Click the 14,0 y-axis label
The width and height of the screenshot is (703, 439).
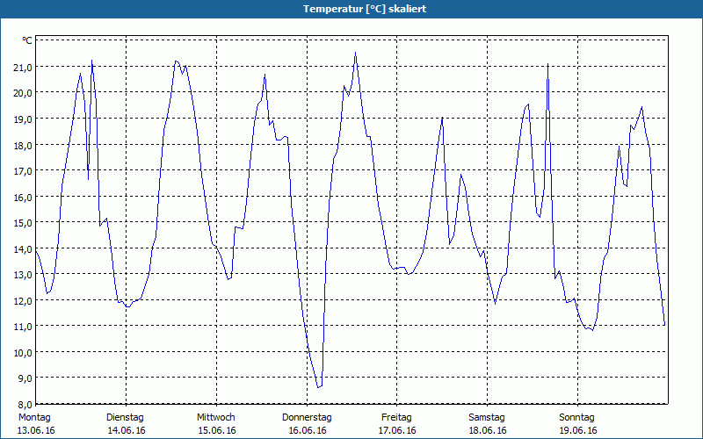tap(24, 248)
